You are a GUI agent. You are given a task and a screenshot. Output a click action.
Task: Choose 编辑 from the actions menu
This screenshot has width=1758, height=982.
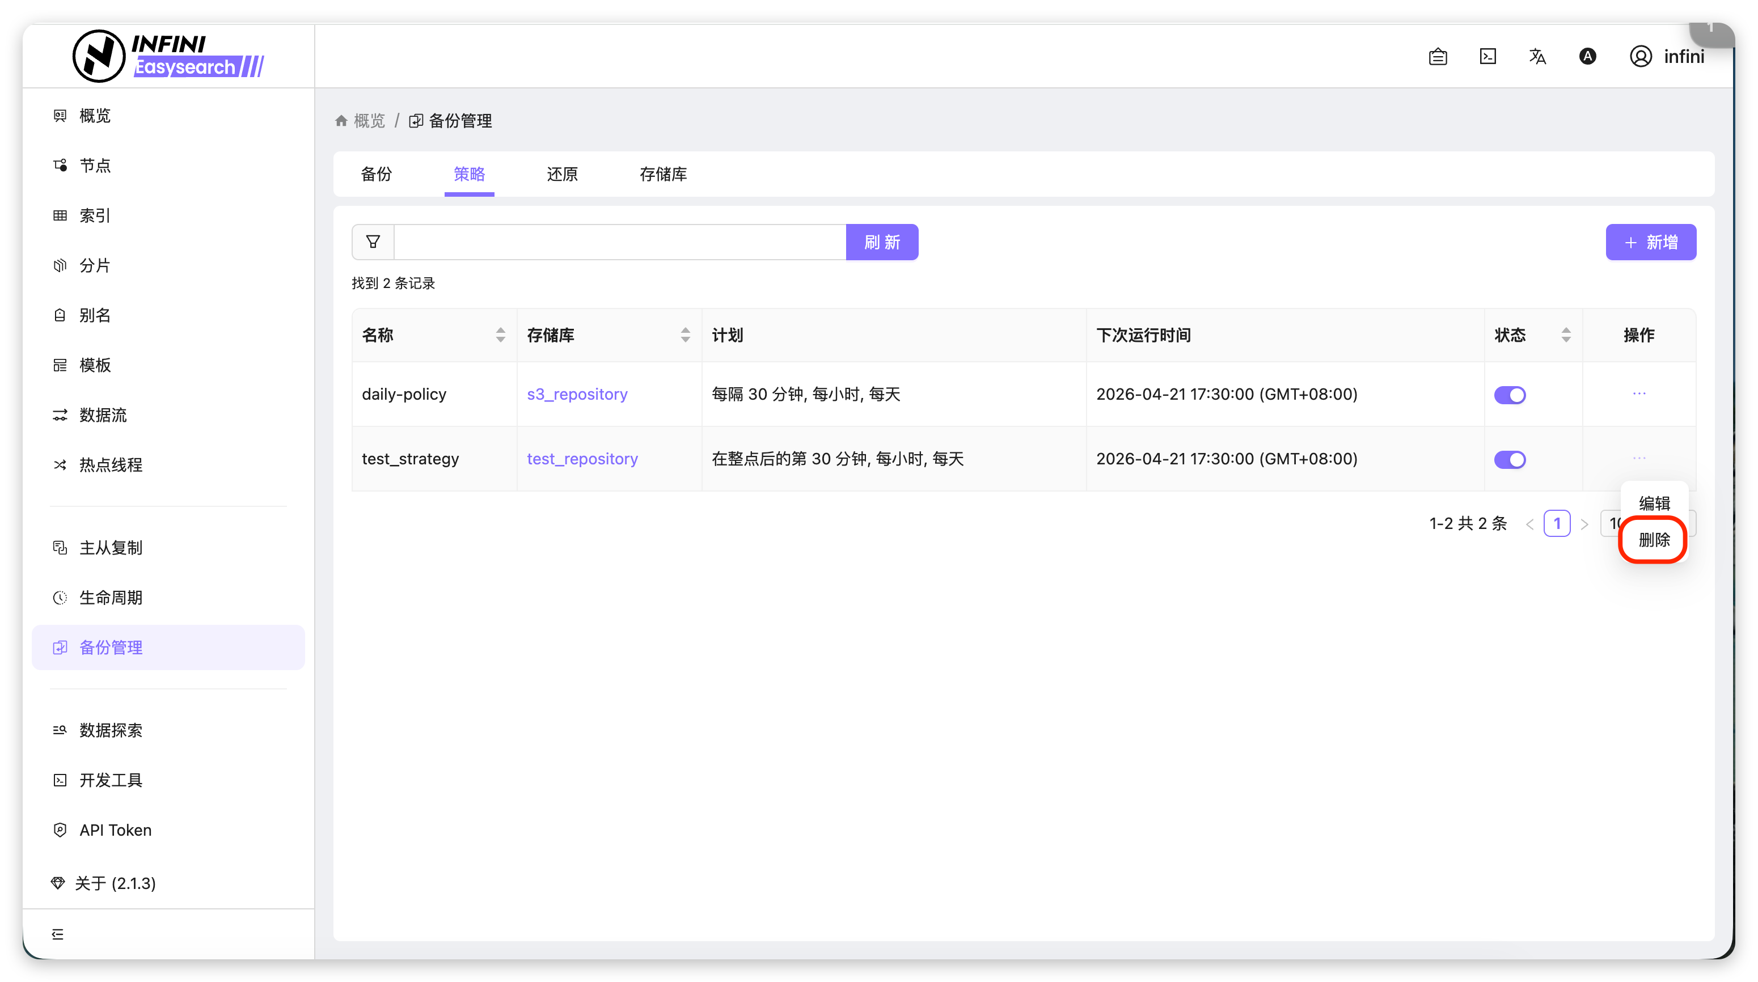[x=1654, y=503]
